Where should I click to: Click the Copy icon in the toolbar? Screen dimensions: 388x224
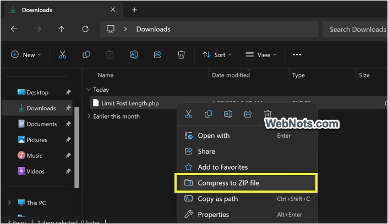(x=86, y=54)
